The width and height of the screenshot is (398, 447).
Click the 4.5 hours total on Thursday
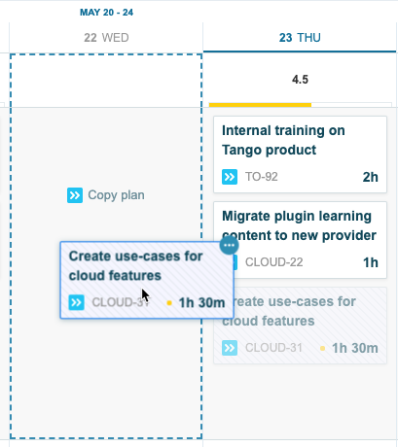[x=300, y=80]
